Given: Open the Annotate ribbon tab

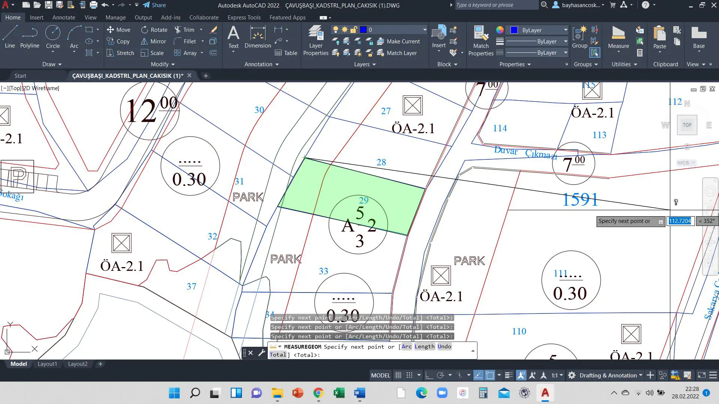Looking at the screenshot, I should click(x=64, y=18).
